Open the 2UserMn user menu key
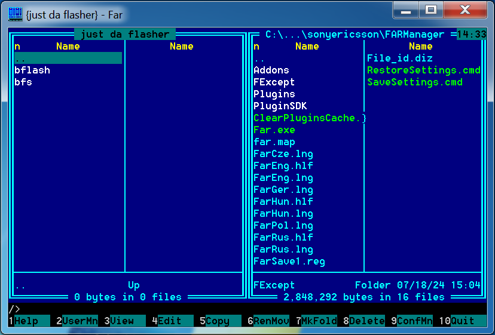The width and height of the screenshot is (495, 335). point(77,321)
